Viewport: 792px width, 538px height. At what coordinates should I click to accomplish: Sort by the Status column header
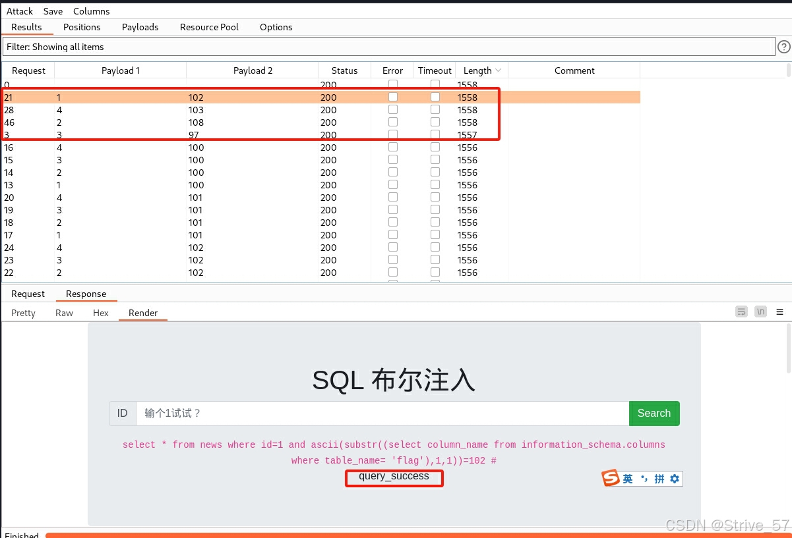pos(344,70)
